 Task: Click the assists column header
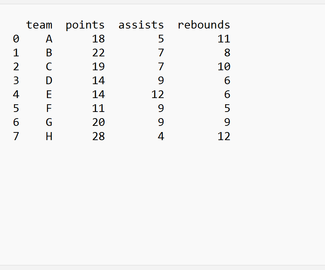tap(141, 25)
